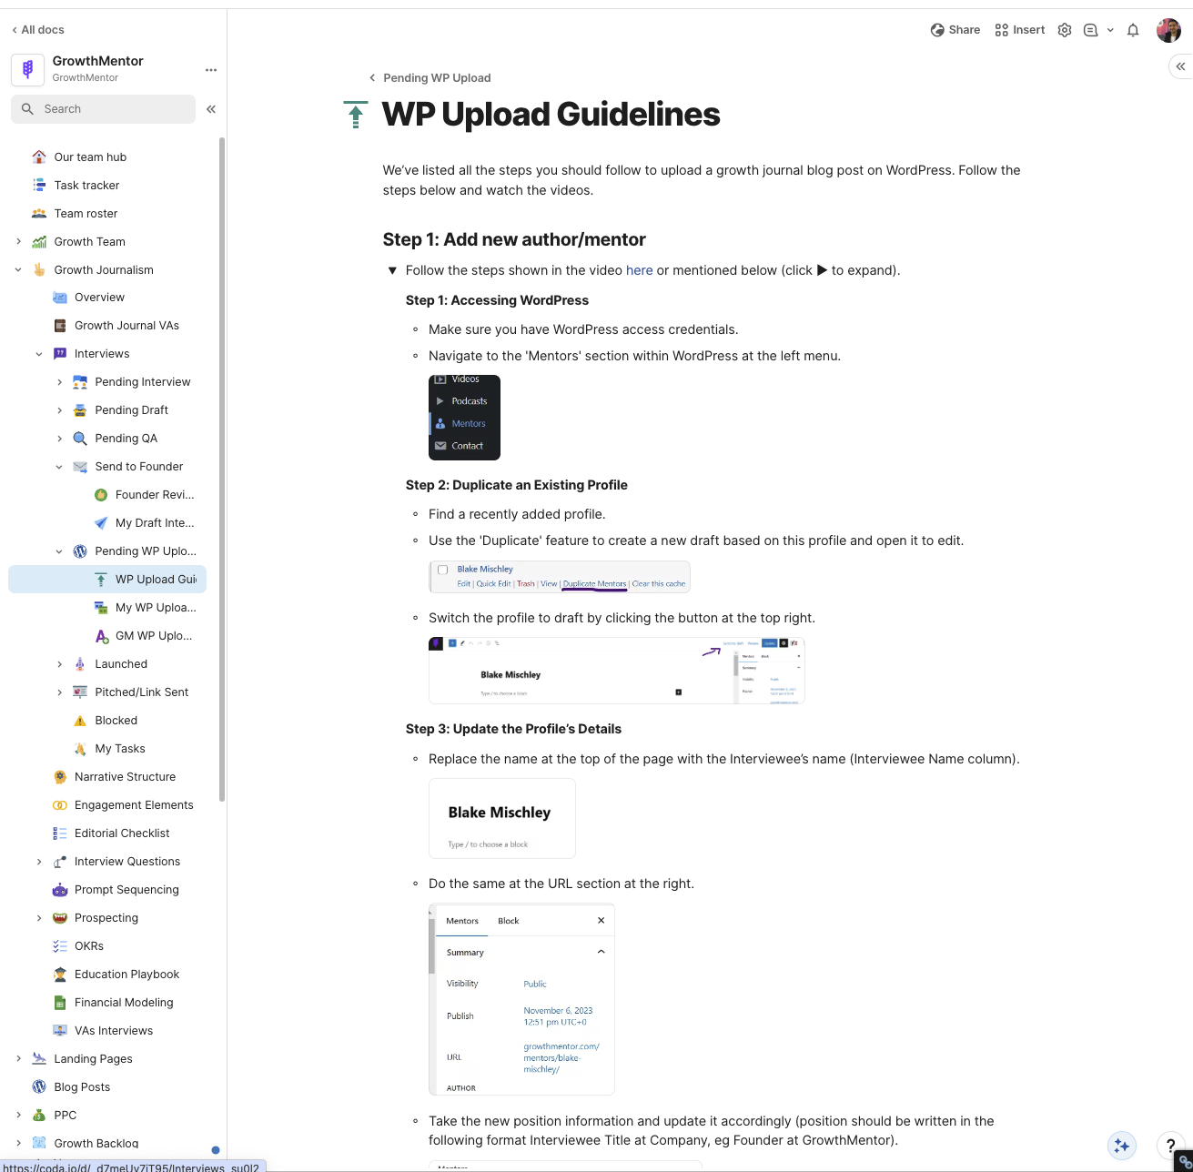Collapse the Step 1 toggle triangle
Screen dimensions: 1193x1172
click(392, 270)
